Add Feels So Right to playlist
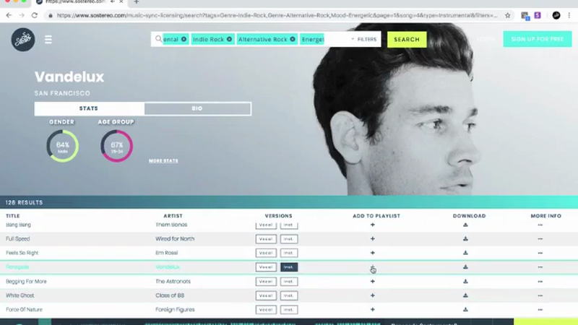 pos(372,253)
